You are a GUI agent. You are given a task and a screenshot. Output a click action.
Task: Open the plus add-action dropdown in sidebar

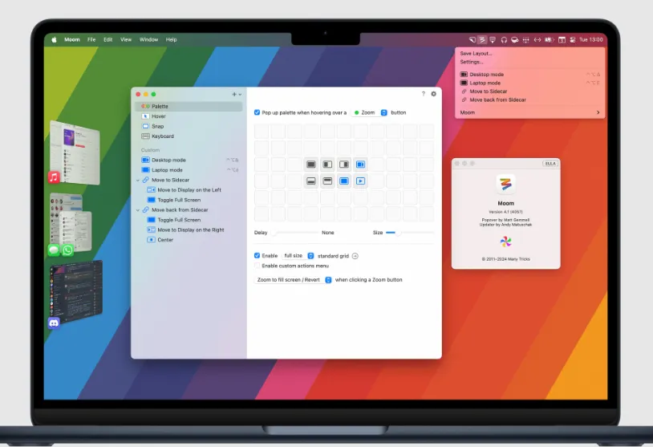(x=237, y=94)
